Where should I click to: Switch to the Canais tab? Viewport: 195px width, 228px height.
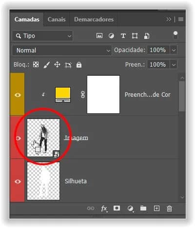[57, 19]
